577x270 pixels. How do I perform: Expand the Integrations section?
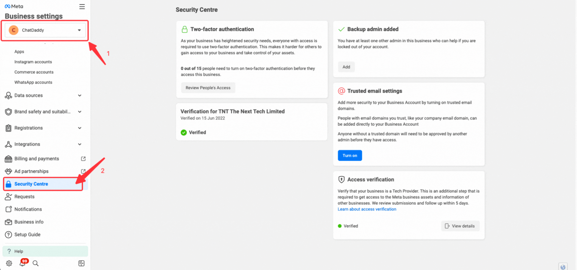(x=80, y=144)
